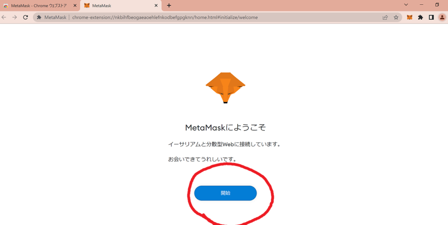Go forward with the forward arrow
448x225 pixels.
(14, 17)
